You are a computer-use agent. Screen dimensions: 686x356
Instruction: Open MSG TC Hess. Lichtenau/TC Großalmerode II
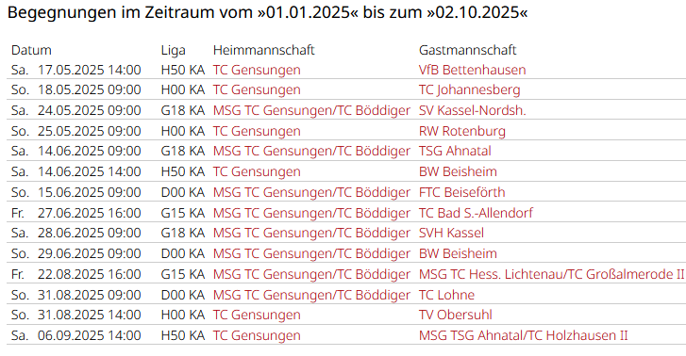click(551, 274)
